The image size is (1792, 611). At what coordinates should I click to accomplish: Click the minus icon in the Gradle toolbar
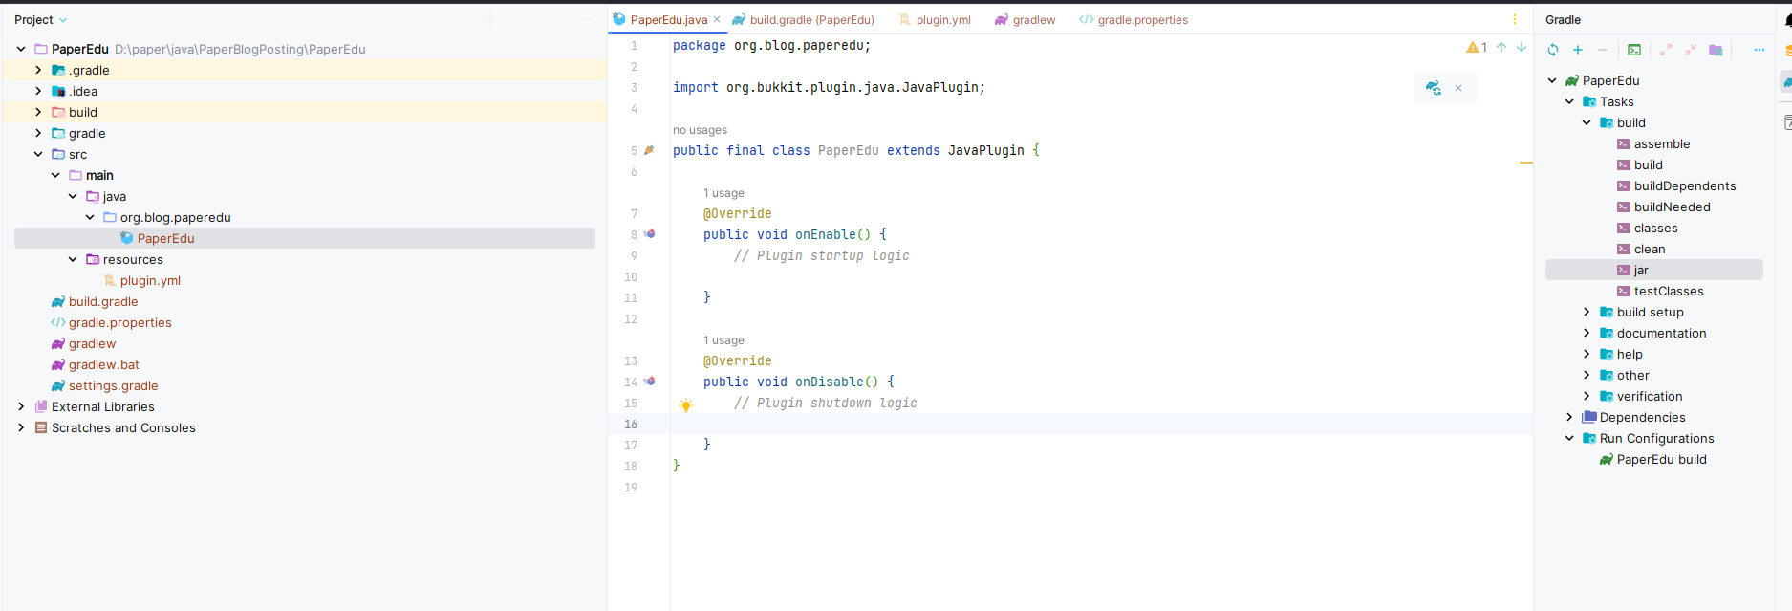coord(1603,50)
